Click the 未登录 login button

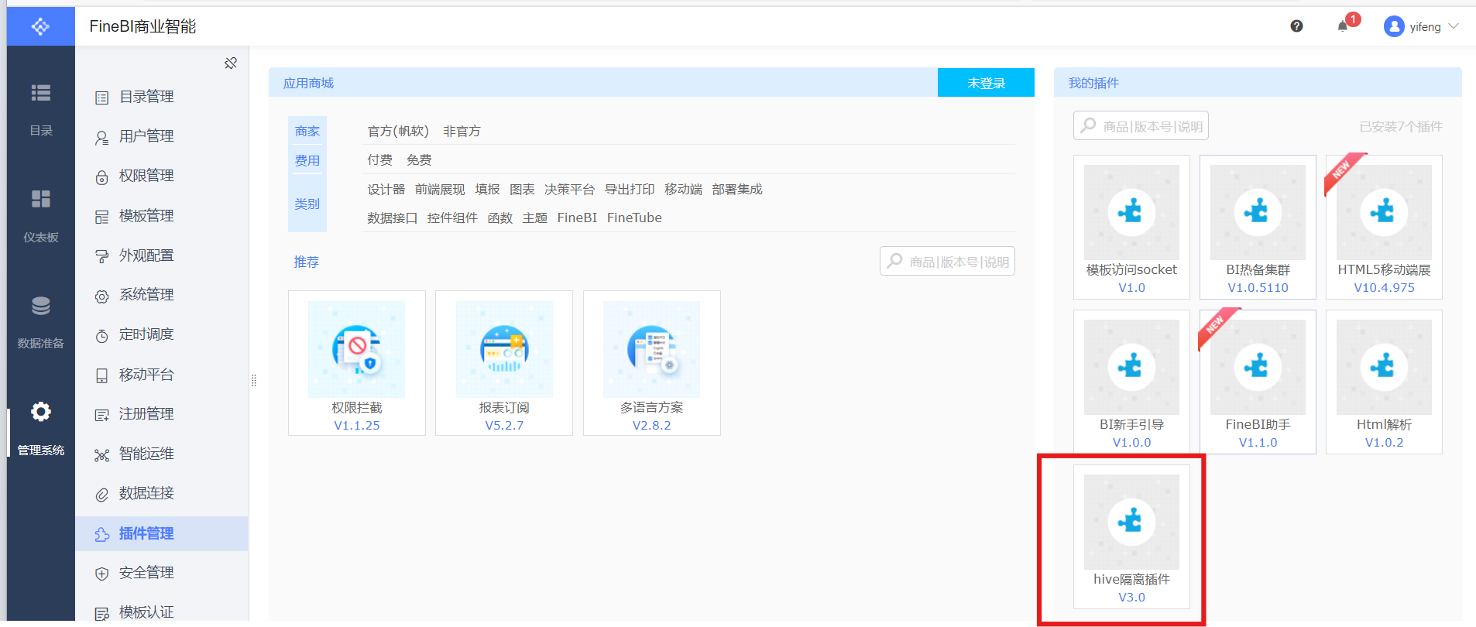pyautogui.click(x=986, y=83)
